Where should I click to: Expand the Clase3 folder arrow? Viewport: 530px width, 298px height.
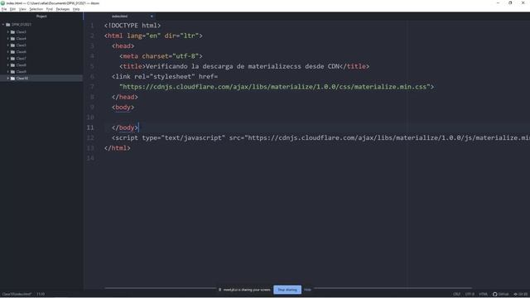[x=7, y=32]
